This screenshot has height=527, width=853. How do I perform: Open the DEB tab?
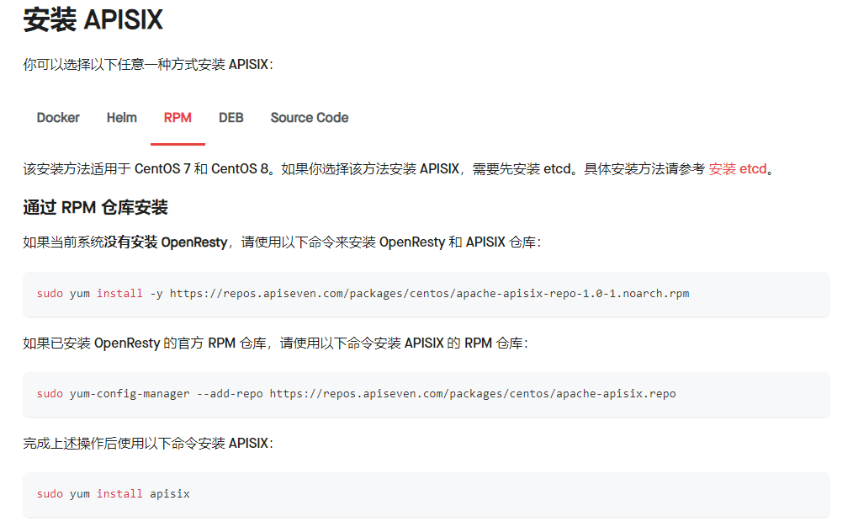tap(231, 118)
